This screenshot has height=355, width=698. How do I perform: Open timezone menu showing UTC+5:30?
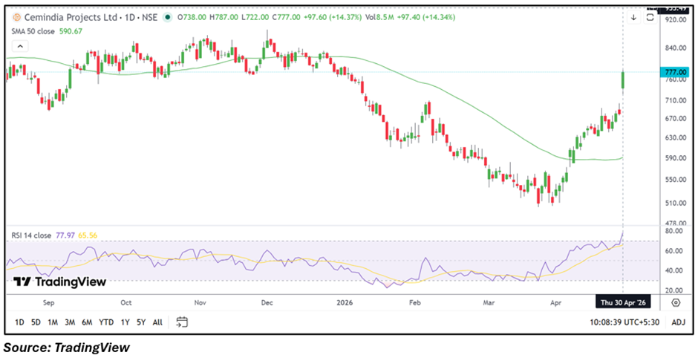point(625,322)
